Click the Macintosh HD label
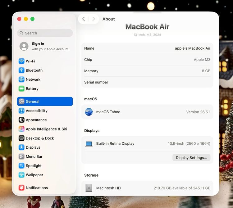The width and height of the screenshot is (233, 208). pyautogui.click(x=108, y=188)
